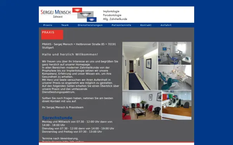The image size is (233, 145).
Task: Open the teal dental chair photo
Action: coord(175,78)
